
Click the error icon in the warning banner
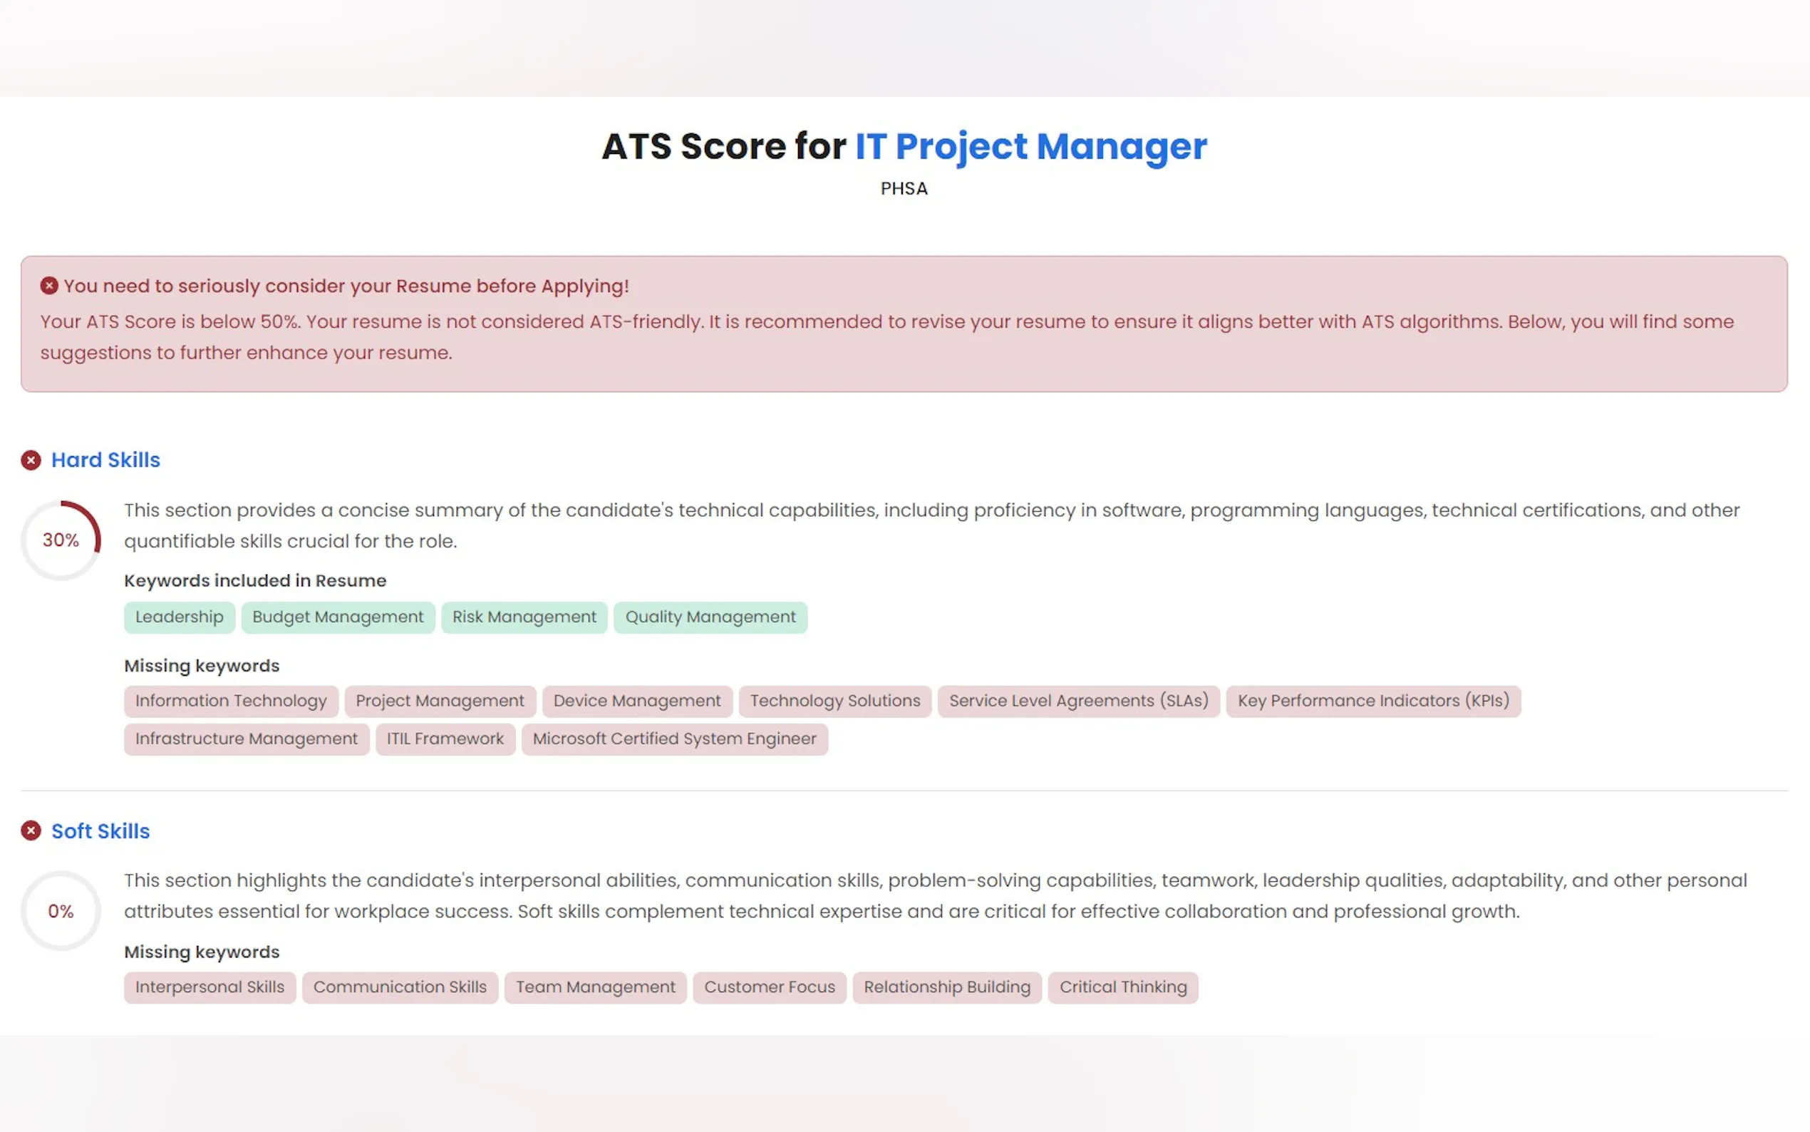tap(49, 286)
